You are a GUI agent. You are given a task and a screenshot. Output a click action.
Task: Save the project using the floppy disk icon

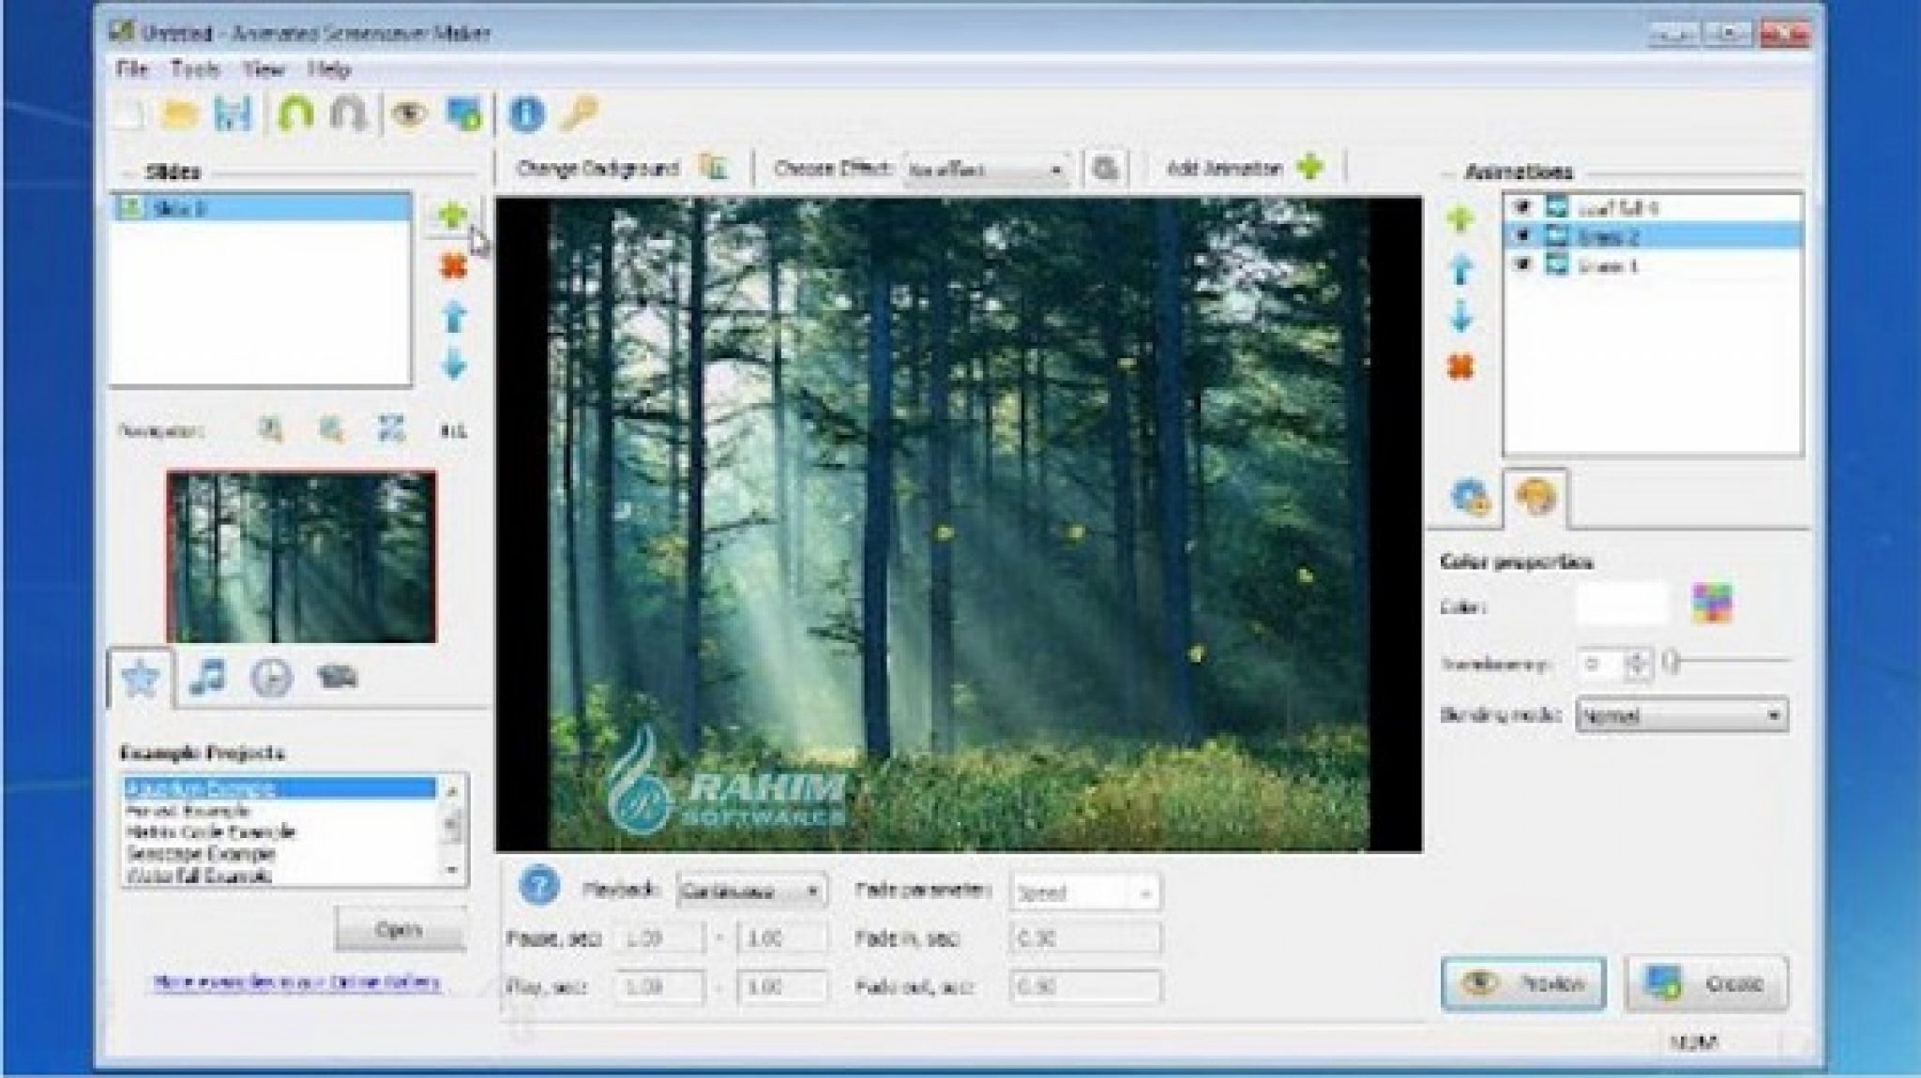[x=234, y=114]
